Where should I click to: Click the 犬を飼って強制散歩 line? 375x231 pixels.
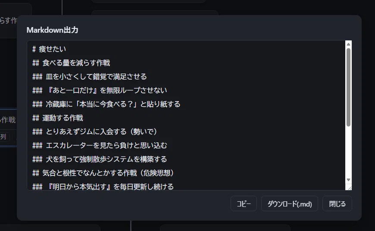tap(100, 159)
